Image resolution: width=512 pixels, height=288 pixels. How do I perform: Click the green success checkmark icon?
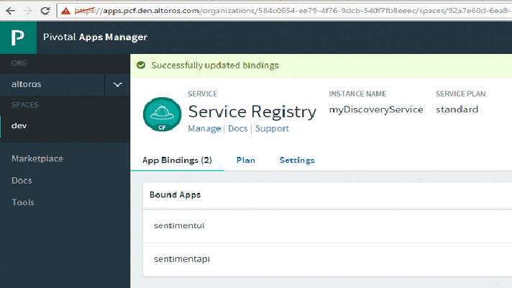(141, 65)
